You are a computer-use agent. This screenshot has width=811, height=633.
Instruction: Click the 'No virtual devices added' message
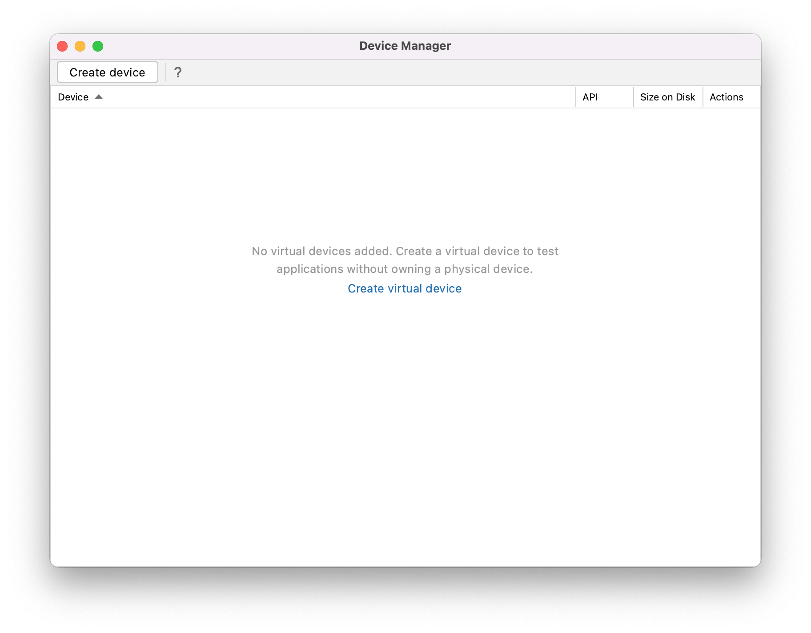point(405,251)
